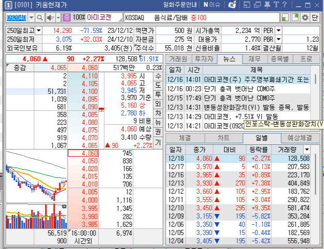Image resolution: width=324 pixels, height=249 pixels.
Task: Open news 변동성완화장치(VI) 발동 종목
Action: pyautogui.click(x=238, y=107)
